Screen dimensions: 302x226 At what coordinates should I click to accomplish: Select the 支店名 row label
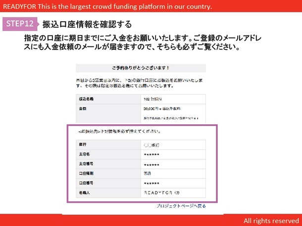83,155
